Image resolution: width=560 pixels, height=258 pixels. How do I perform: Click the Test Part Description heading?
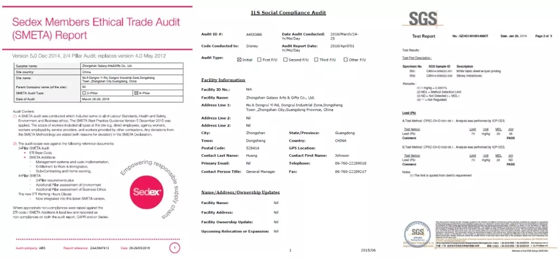click(x=417, y=58)
